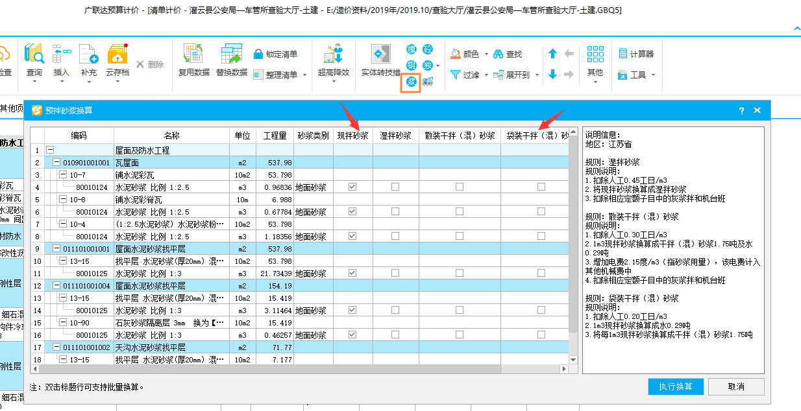The height and width of the screenshot is (411, 801).
Task: Click the 现拌砂浆 column header
Action: pyautogui.click(x=353, y=136)
